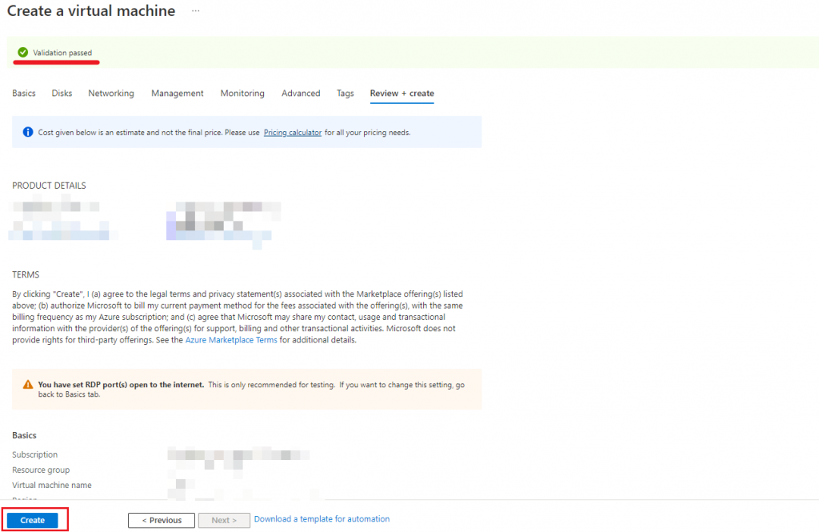Click the 'Create a virtual machine' title
This screenshot has width=819, height=532.
pyautogui.click(x=91, y=11)
